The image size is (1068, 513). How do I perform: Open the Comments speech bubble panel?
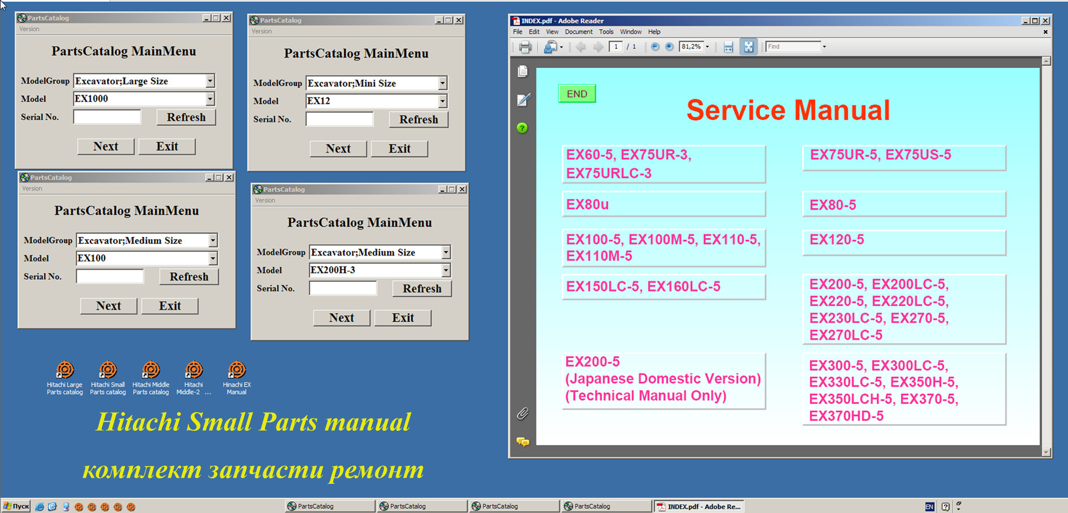pyautogui.click(x=523, y=441)
